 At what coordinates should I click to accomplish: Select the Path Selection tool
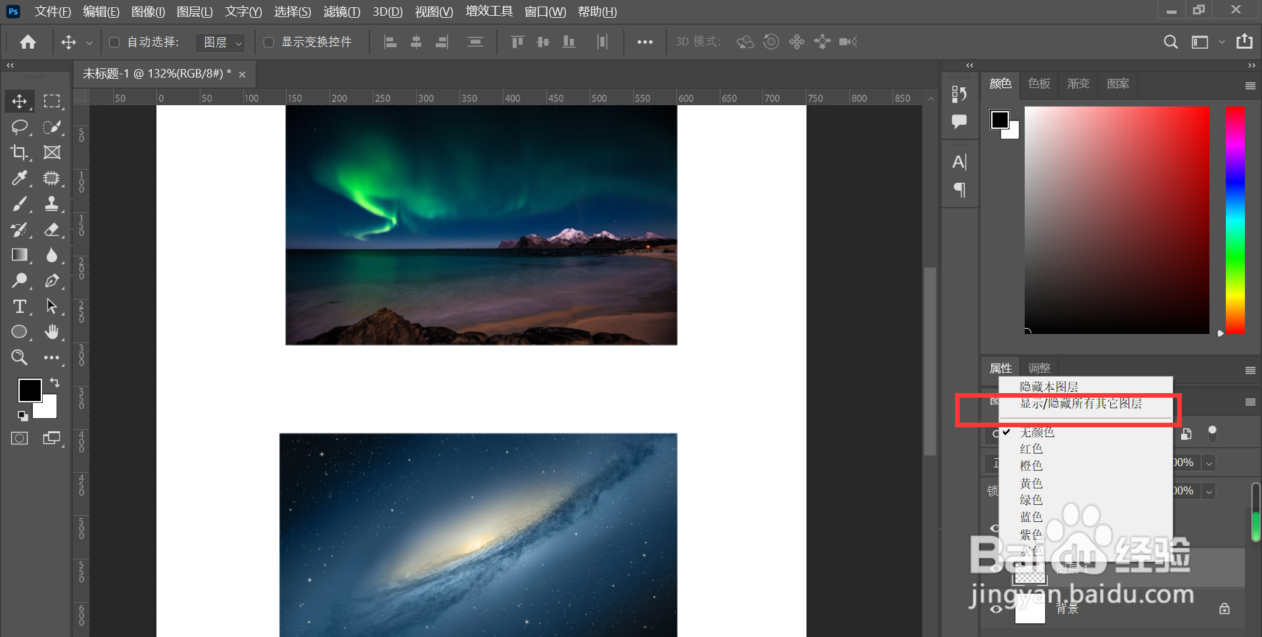click(52, 306)
